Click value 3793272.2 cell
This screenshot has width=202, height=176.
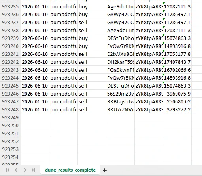point(177,109)
